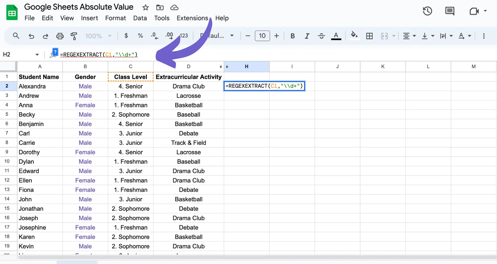Open text wrapping dropdown
Screen dimensions: 497x264
(446, 36)
